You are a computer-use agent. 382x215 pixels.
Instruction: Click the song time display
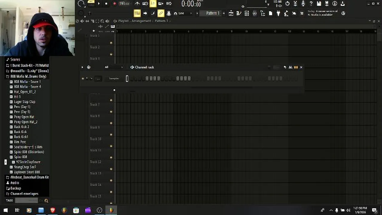click(191, 4)
